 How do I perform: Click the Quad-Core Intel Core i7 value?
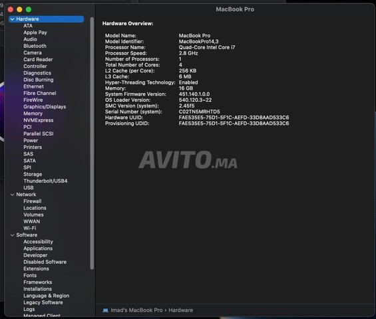point(207,47)
